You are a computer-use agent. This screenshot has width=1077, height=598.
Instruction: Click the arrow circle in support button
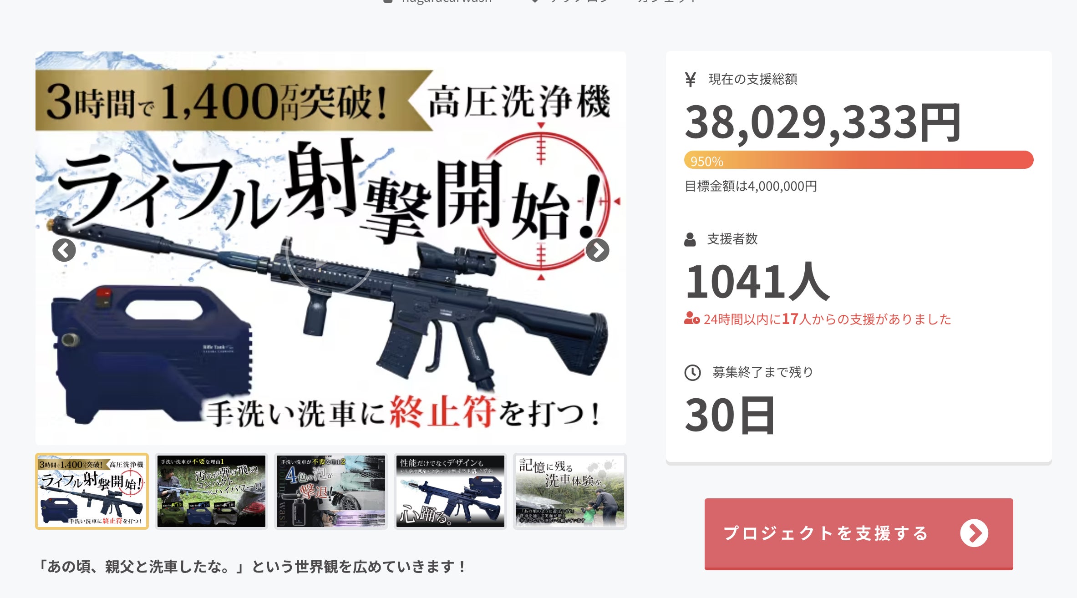pos(974,533)
